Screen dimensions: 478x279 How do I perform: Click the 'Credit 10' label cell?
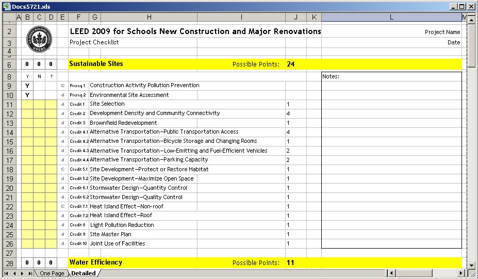pos(78,243)
